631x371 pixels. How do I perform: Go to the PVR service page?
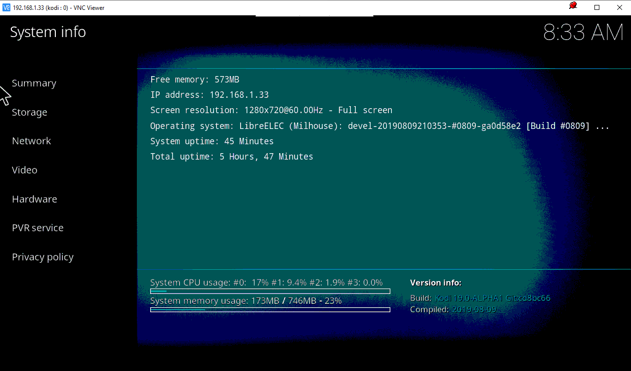click(x=38, y=228)
